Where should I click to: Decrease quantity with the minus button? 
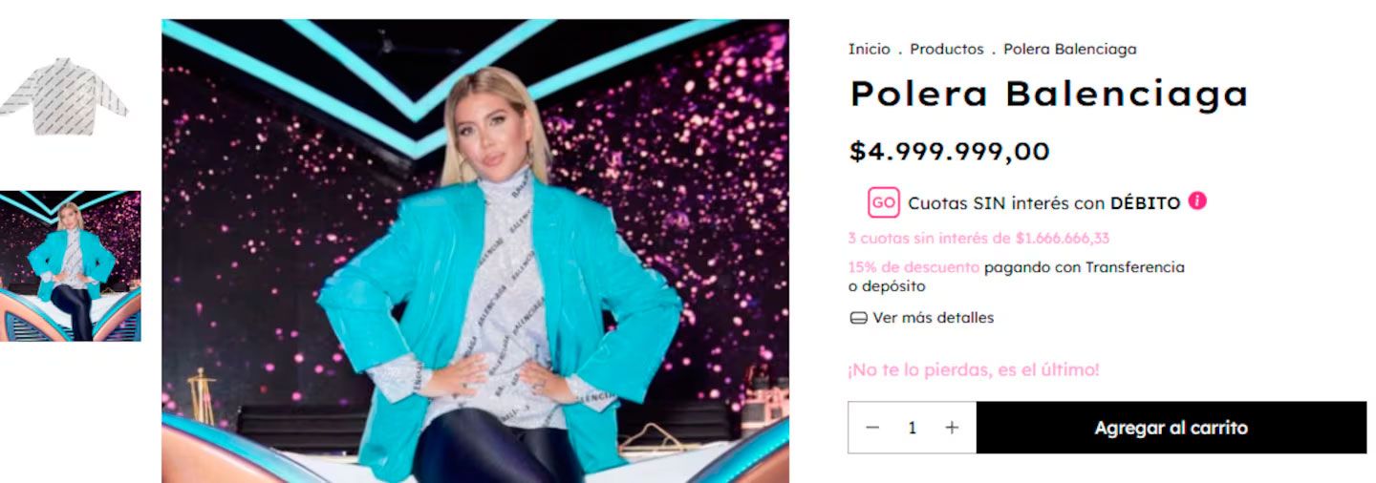(871, 428)
